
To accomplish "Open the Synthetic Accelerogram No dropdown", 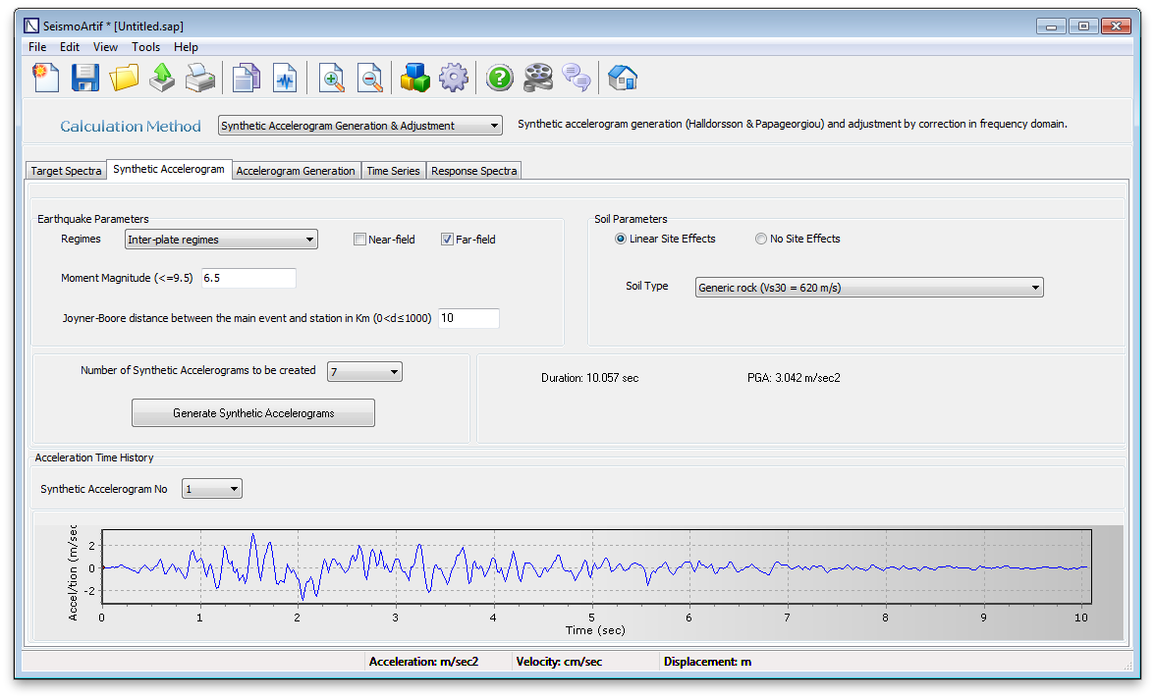I will [x=212, y=489].
